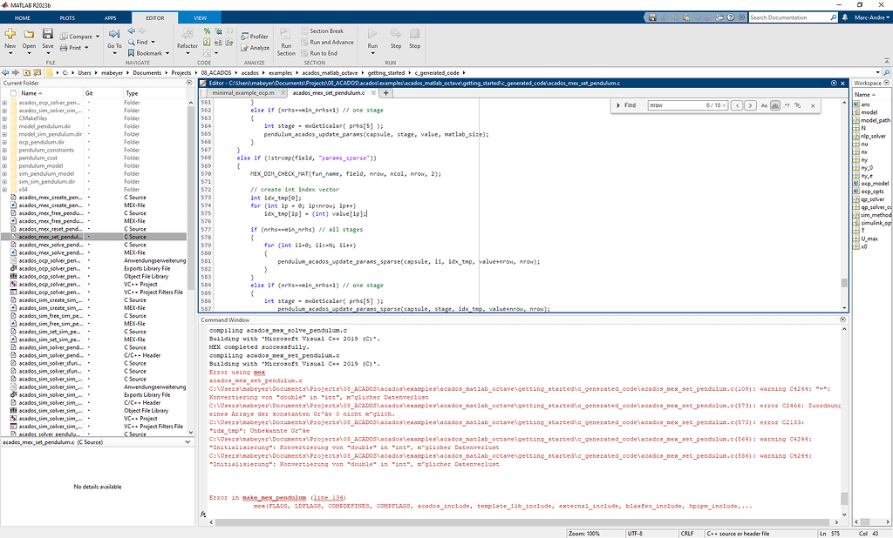The image size is (893, 538).
Task: Click the line 134 link in Command Window
Action: (x=328, y=498)
